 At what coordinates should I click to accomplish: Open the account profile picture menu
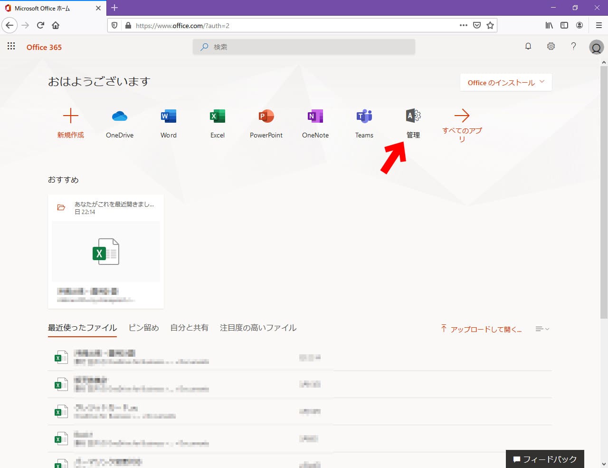[596, 47]
